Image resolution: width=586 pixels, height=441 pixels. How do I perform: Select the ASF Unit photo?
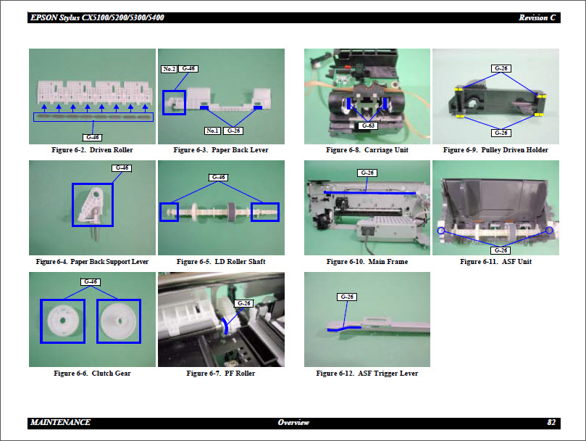tap(496, 207)
